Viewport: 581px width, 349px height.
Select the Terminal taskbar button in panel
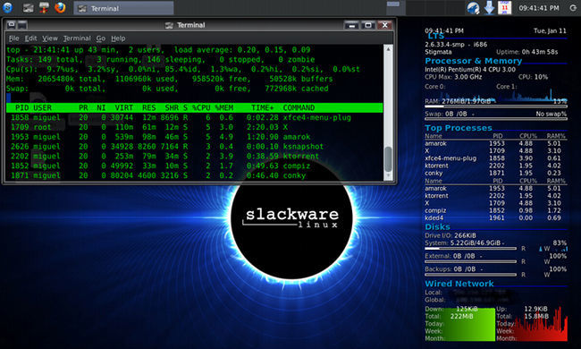click(x=123, y=8)
